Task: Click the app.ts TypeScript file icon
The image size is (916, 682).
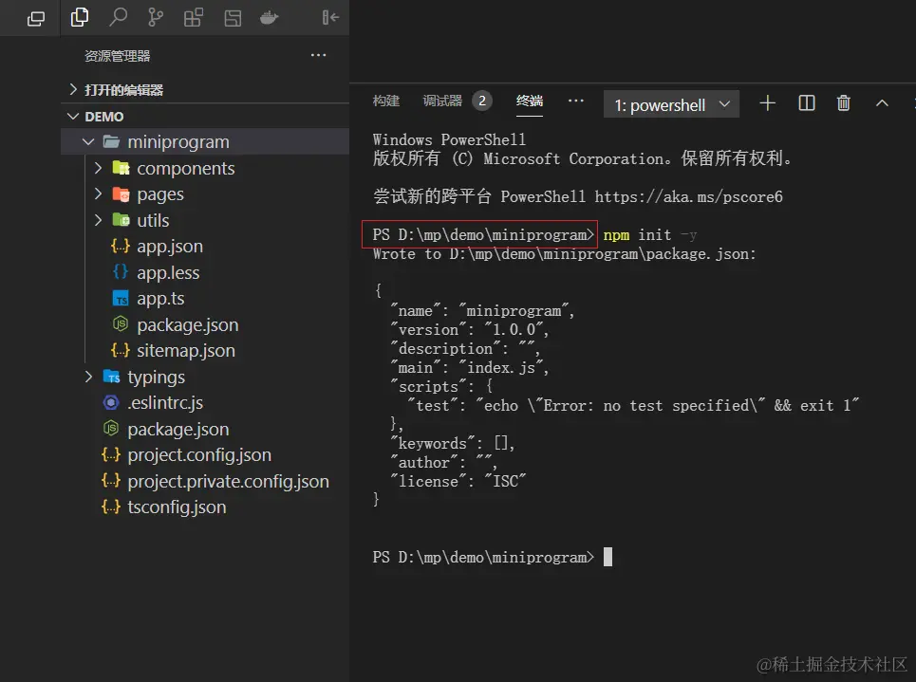Action: 121,299
